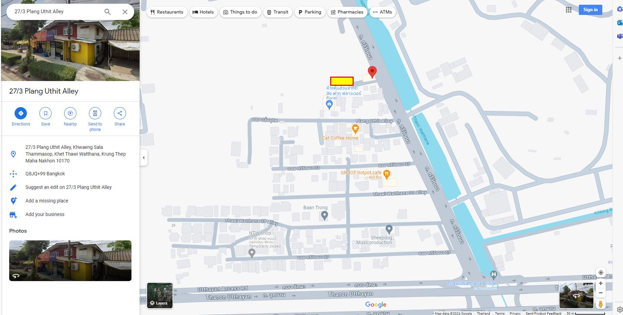623x315 pixels.
Task: Share this location with the Share icon
Action: 120,113
